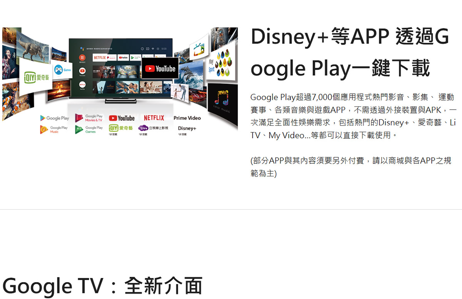The width and height of the screenshot is (462, 299).
Task: Click the white iQIYI 愛奇藝 tile left of the TV
Action: 37,76
